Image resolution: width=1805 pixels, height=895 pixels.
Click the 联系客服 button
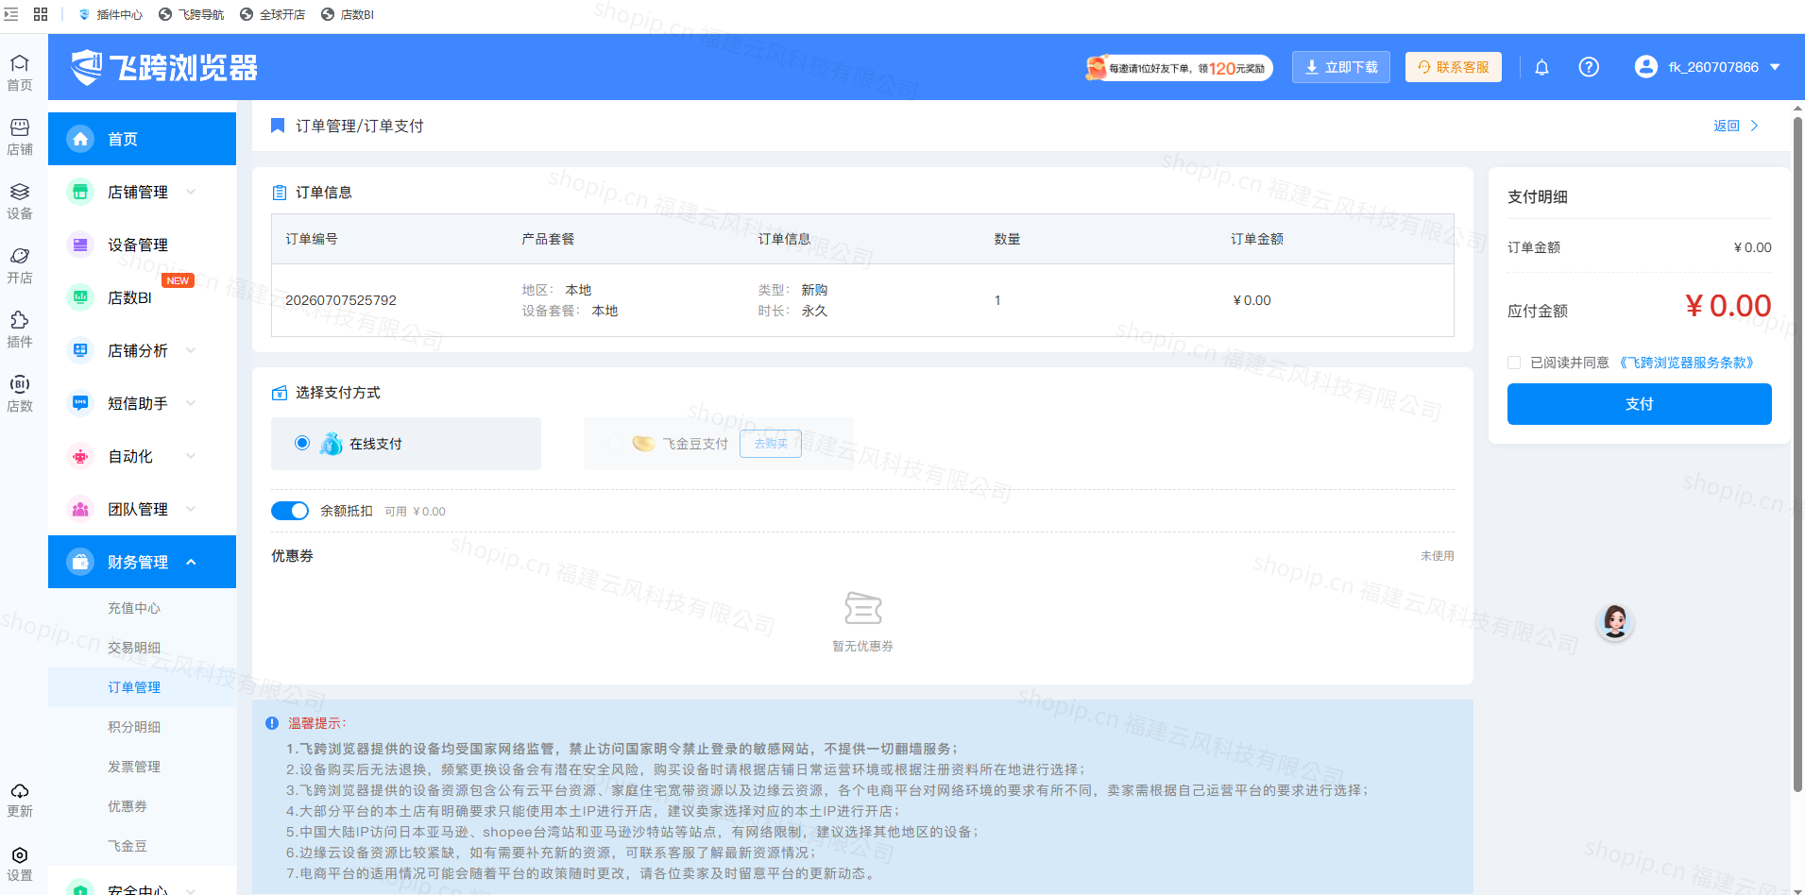[1454, 67]
